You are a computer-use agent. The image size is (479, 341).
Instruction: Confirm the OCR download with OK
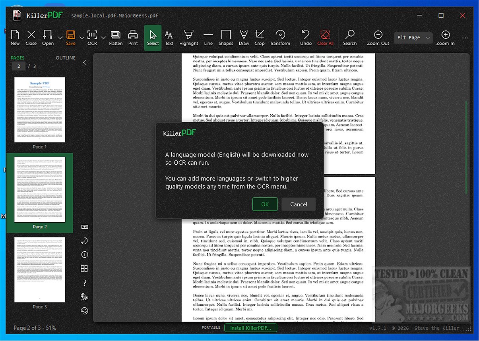(265, 204)
